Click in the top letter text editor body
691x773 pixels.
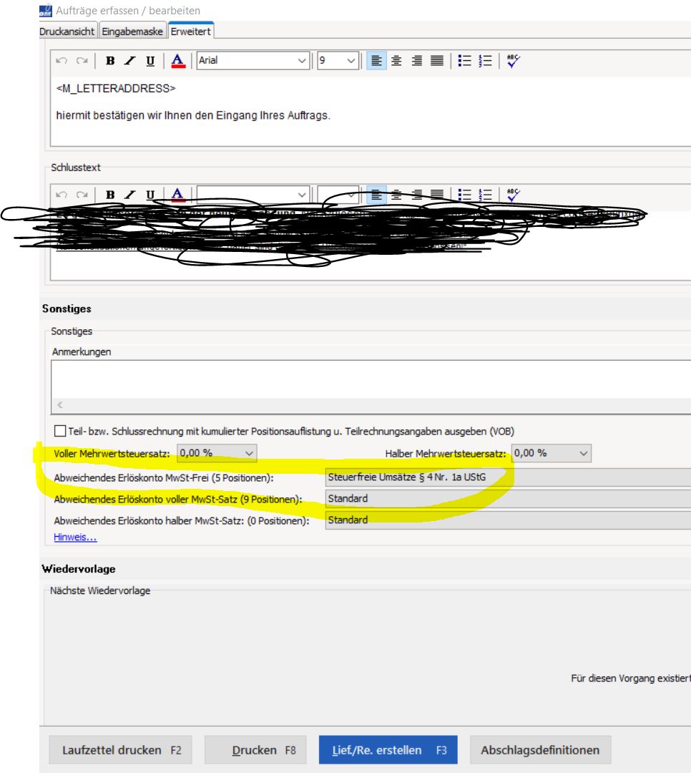tap(371, 111)
